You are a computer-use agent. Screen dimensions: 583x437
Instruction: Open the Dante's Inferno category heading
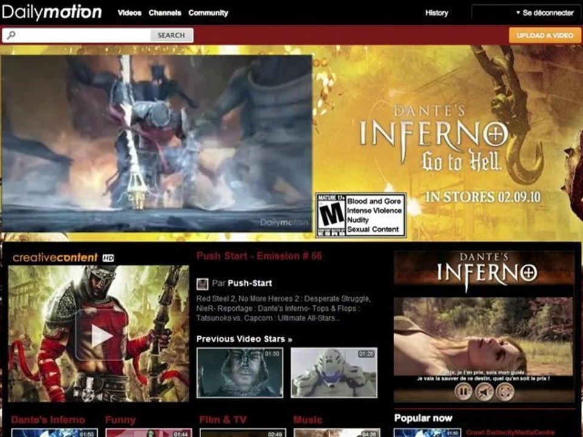[x=48, y=420]
